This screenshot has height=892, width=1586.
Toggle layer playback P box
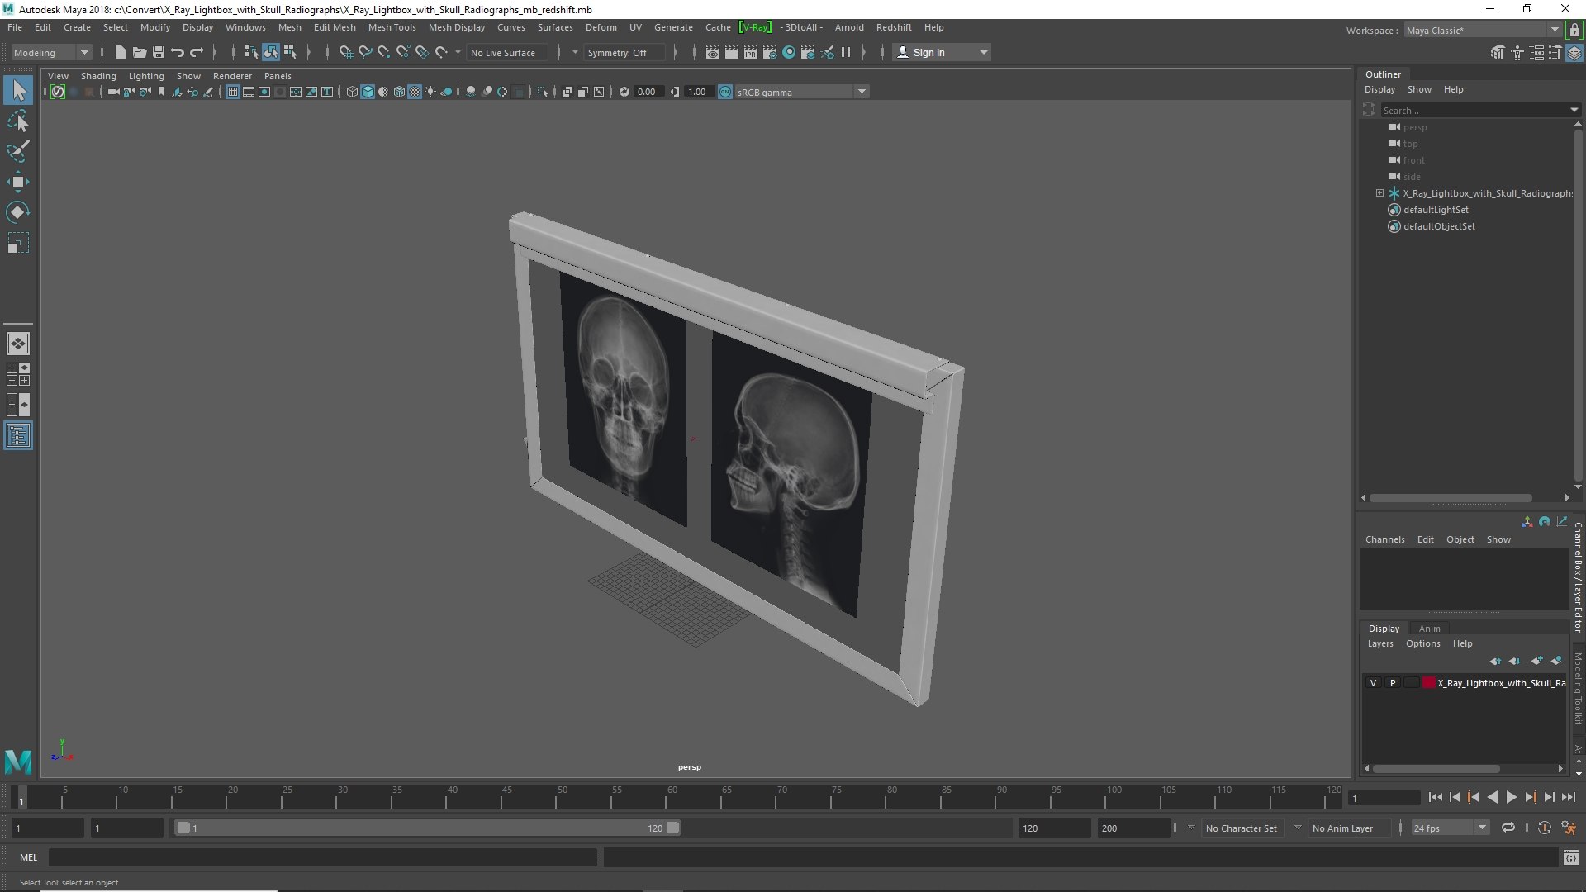(x=1393, y=683)
